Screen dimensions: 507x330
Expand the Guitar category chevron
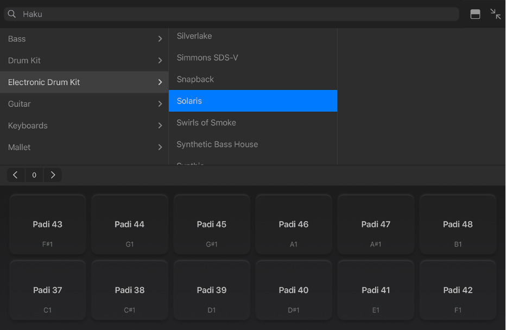[x=160, y=104]
